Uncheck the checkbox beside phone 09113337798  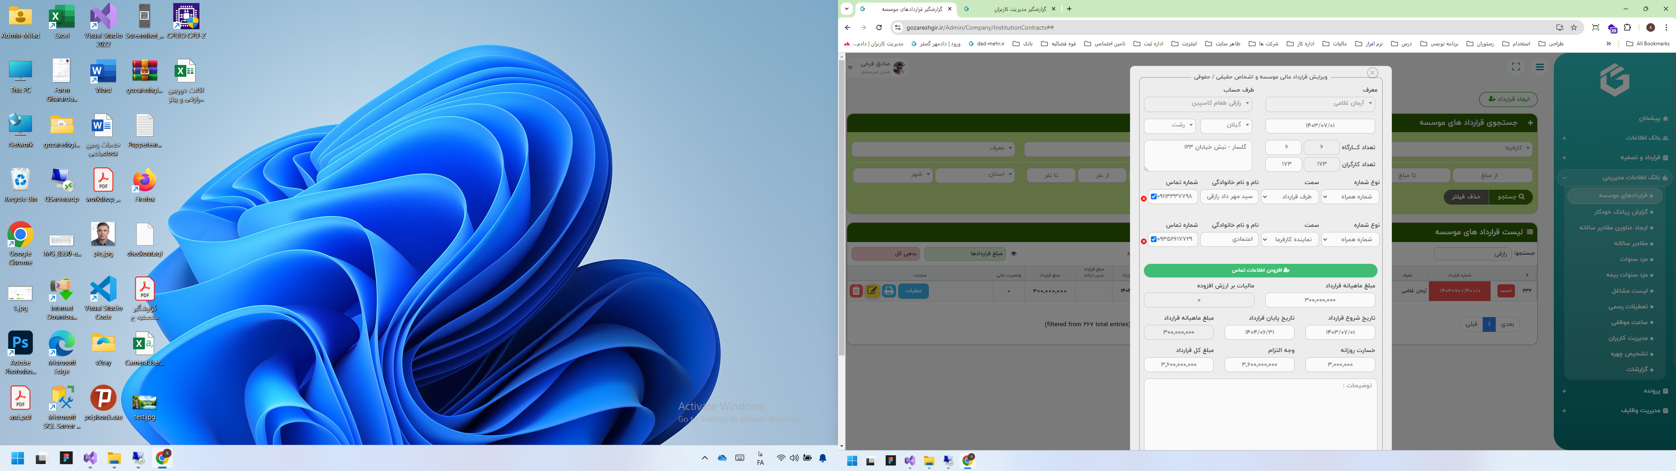pyautogui.click(x=1154, y=196)
